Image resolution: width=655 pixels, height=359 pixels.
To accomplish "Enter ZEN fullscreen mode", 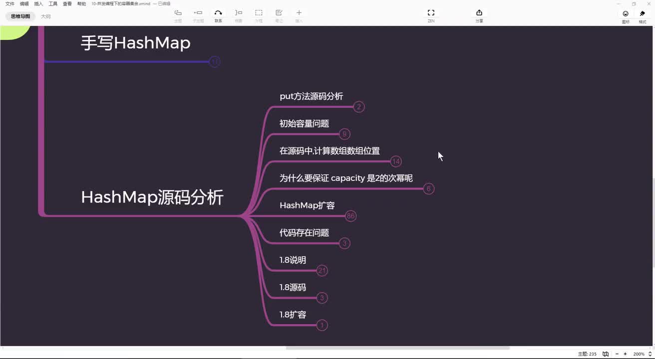I will 431,13.
